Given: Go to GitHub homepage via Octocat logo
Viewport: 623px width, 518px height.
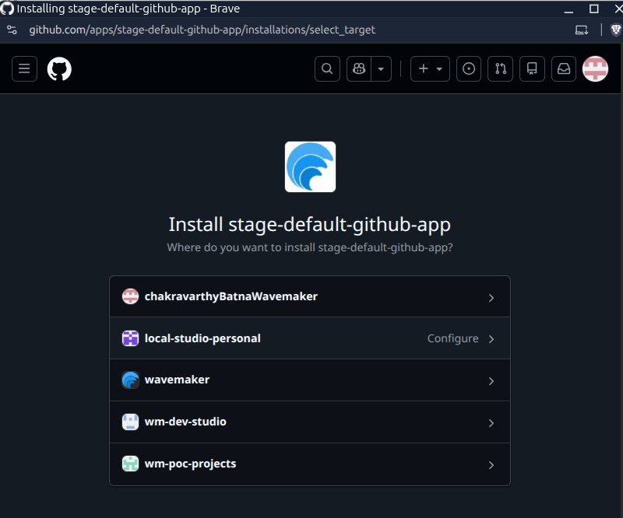Looking at the screenshot, I should (x=59, y=68).
